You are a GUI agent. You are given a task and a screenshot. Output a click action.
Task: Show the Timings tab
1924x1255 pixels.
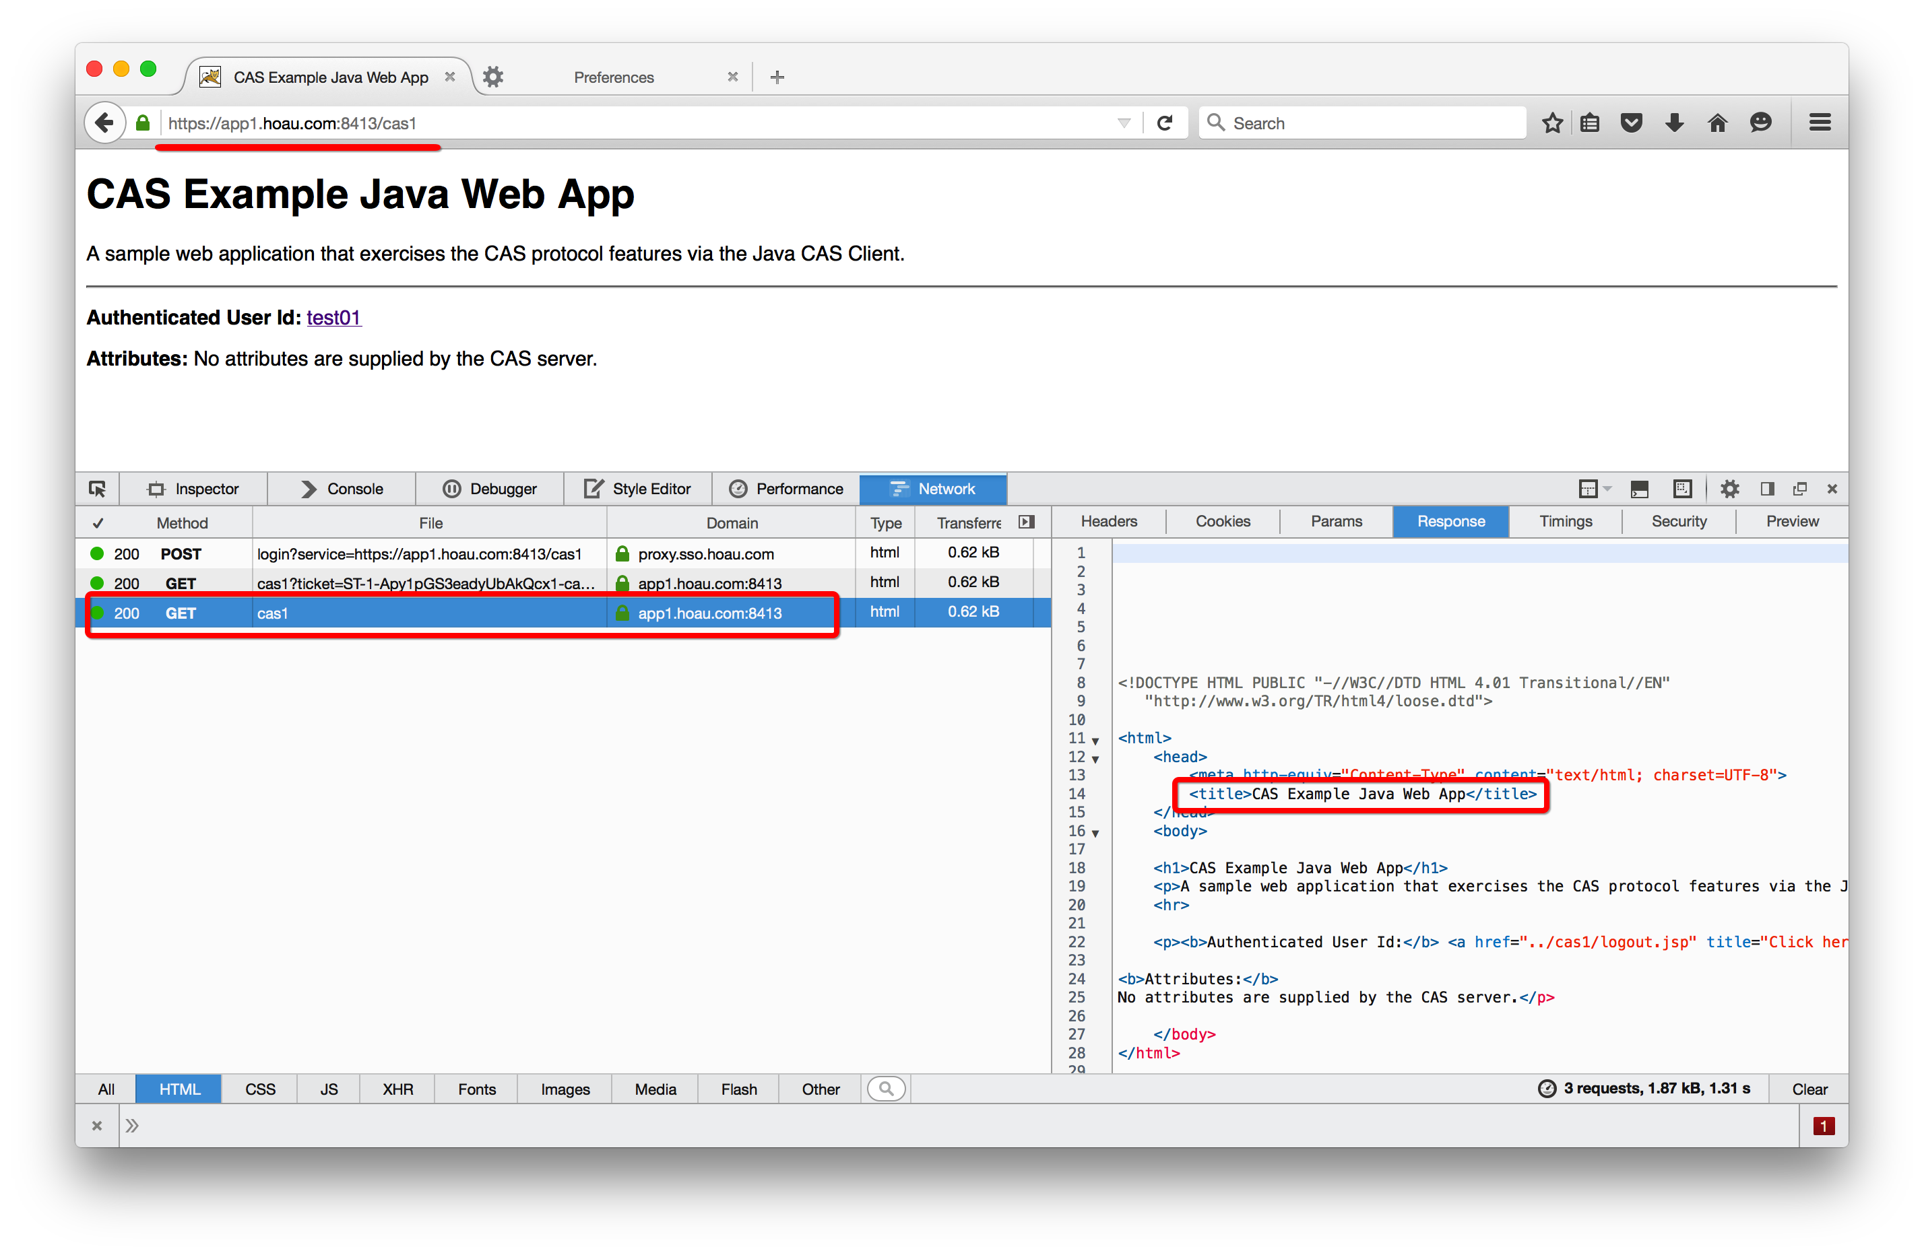1566,521
